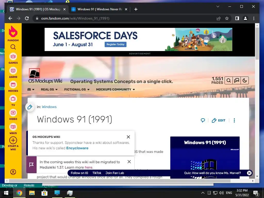Click the horizontal page scrollbar
Screen dimensions: 264x198
click(x=120, y=181)
